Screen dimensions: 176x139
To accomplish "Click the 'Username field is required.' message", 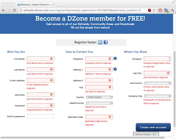I will (x=40, y=99).
